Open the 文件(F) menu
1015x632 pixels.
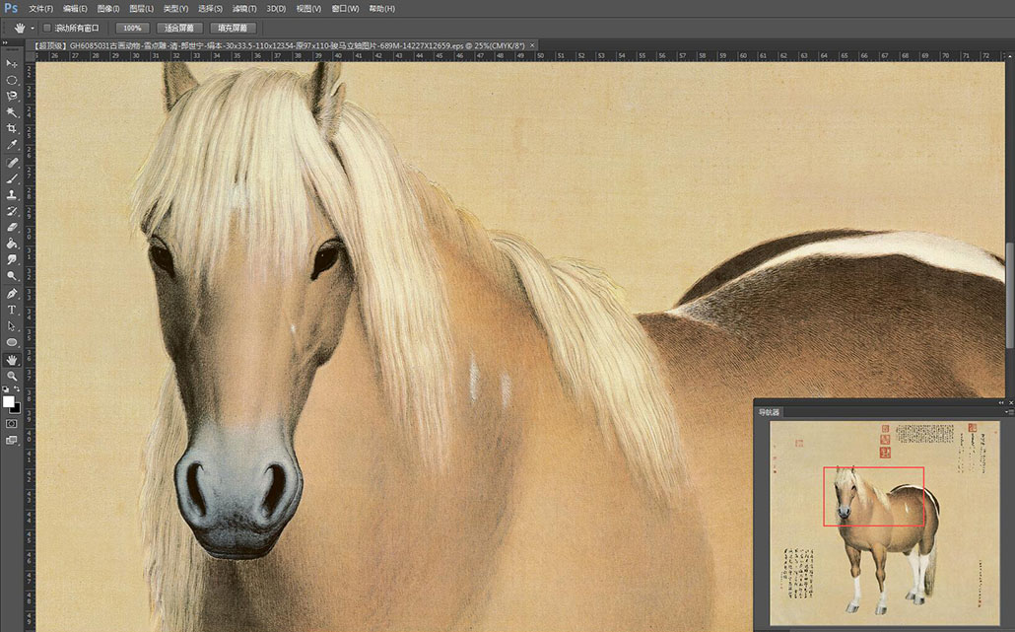(40, 9)
